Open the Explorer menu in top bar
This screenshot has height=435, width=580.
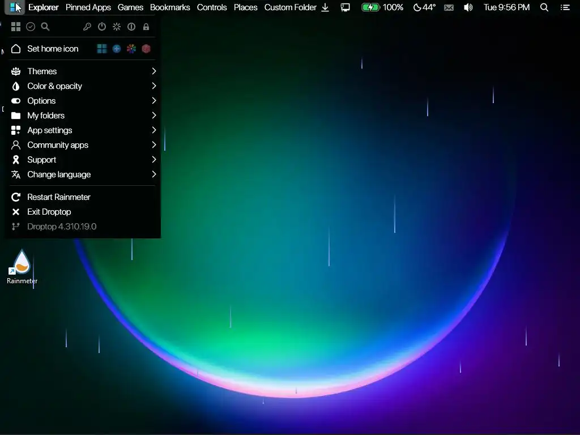43,7
